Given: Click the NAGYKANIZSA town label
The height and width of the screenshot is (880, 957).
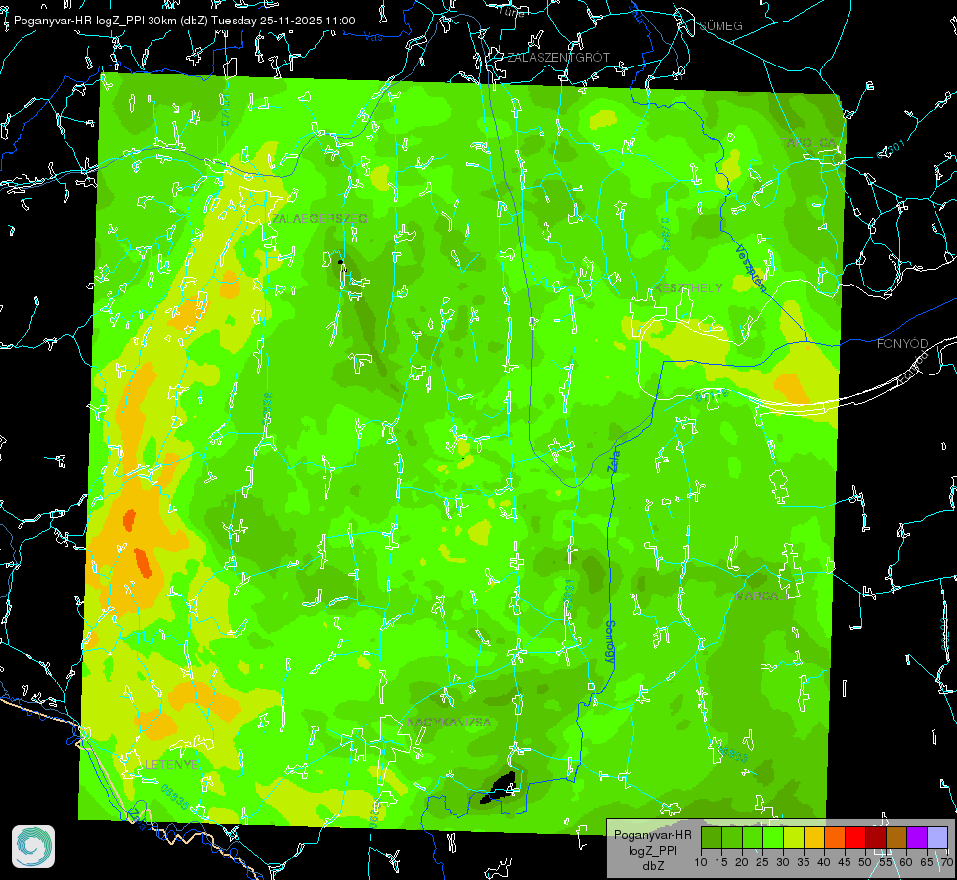Looking at the screenshot, I should coord(449,723).
